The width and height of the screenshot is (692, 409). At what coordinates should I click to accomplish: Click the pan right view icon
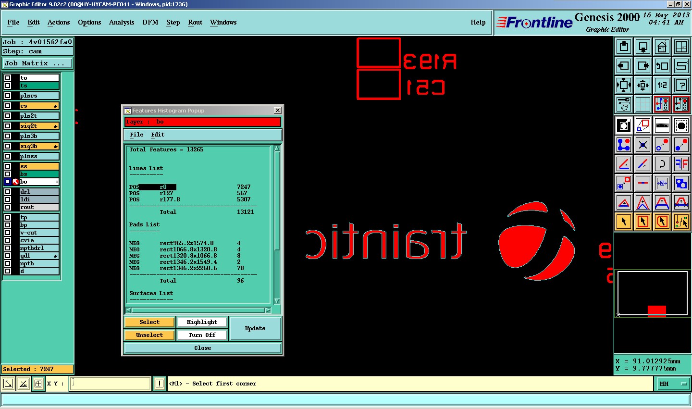click(643, 66)
